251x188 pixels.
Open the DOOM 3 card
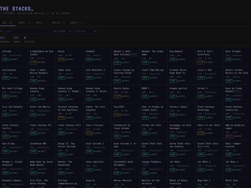(153, 94)
